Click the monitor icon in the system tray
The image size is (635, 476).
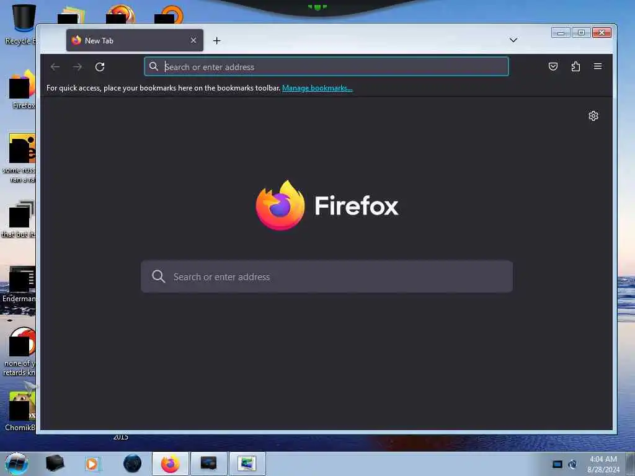(557, 464)
